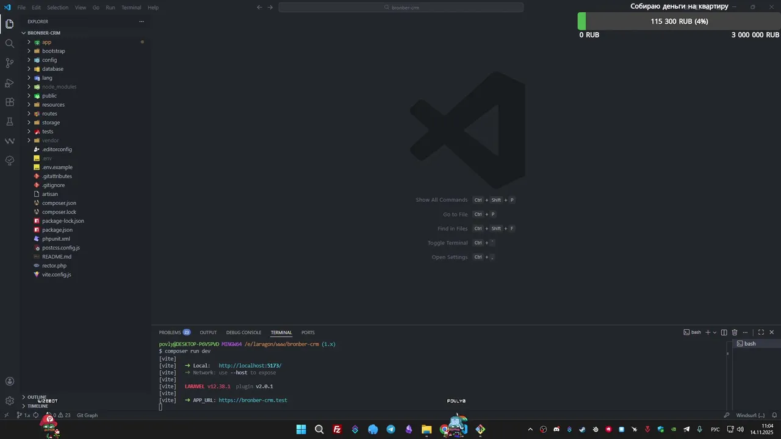Open FileZilla from the taskbar
This screenshot has height=439, width=781.
pyautogui.click(x=337, y=429)
